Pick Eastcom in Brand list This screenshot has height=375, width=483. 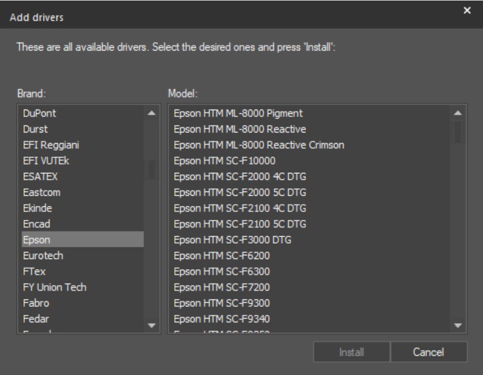(x=82, y=192)
